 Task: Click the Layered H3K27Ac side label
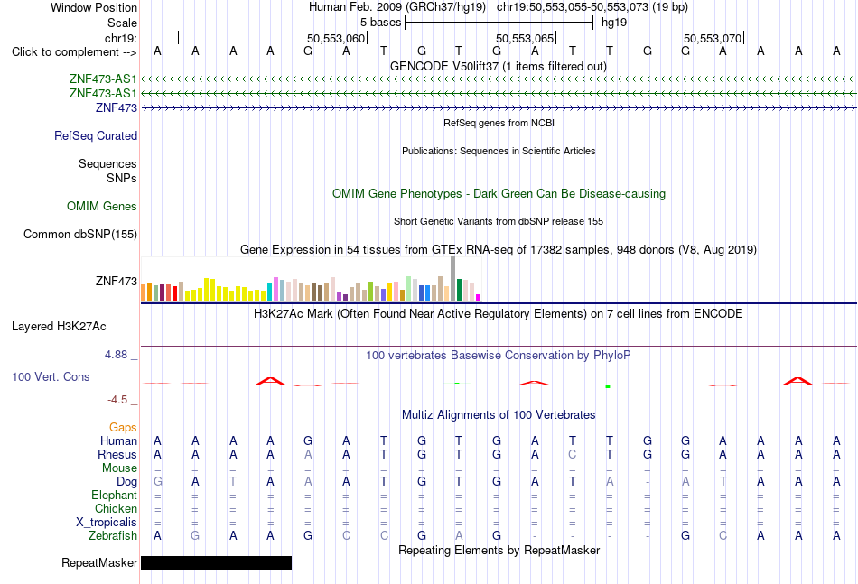pos(59,327)
